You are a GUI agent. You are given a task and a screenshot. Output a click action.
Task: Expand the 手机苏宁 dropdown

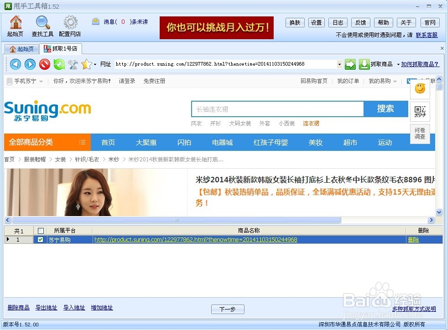point(41,82)
